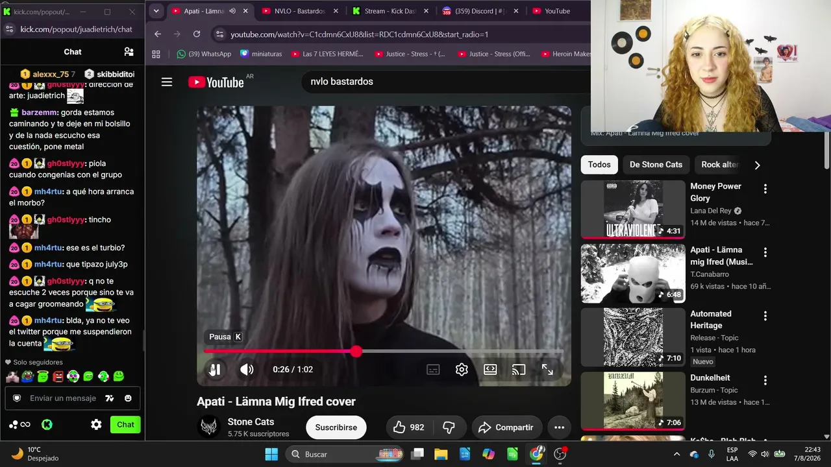Go back in the YouTube browser window
The image size is (831, 467).
tap(158, 34)
